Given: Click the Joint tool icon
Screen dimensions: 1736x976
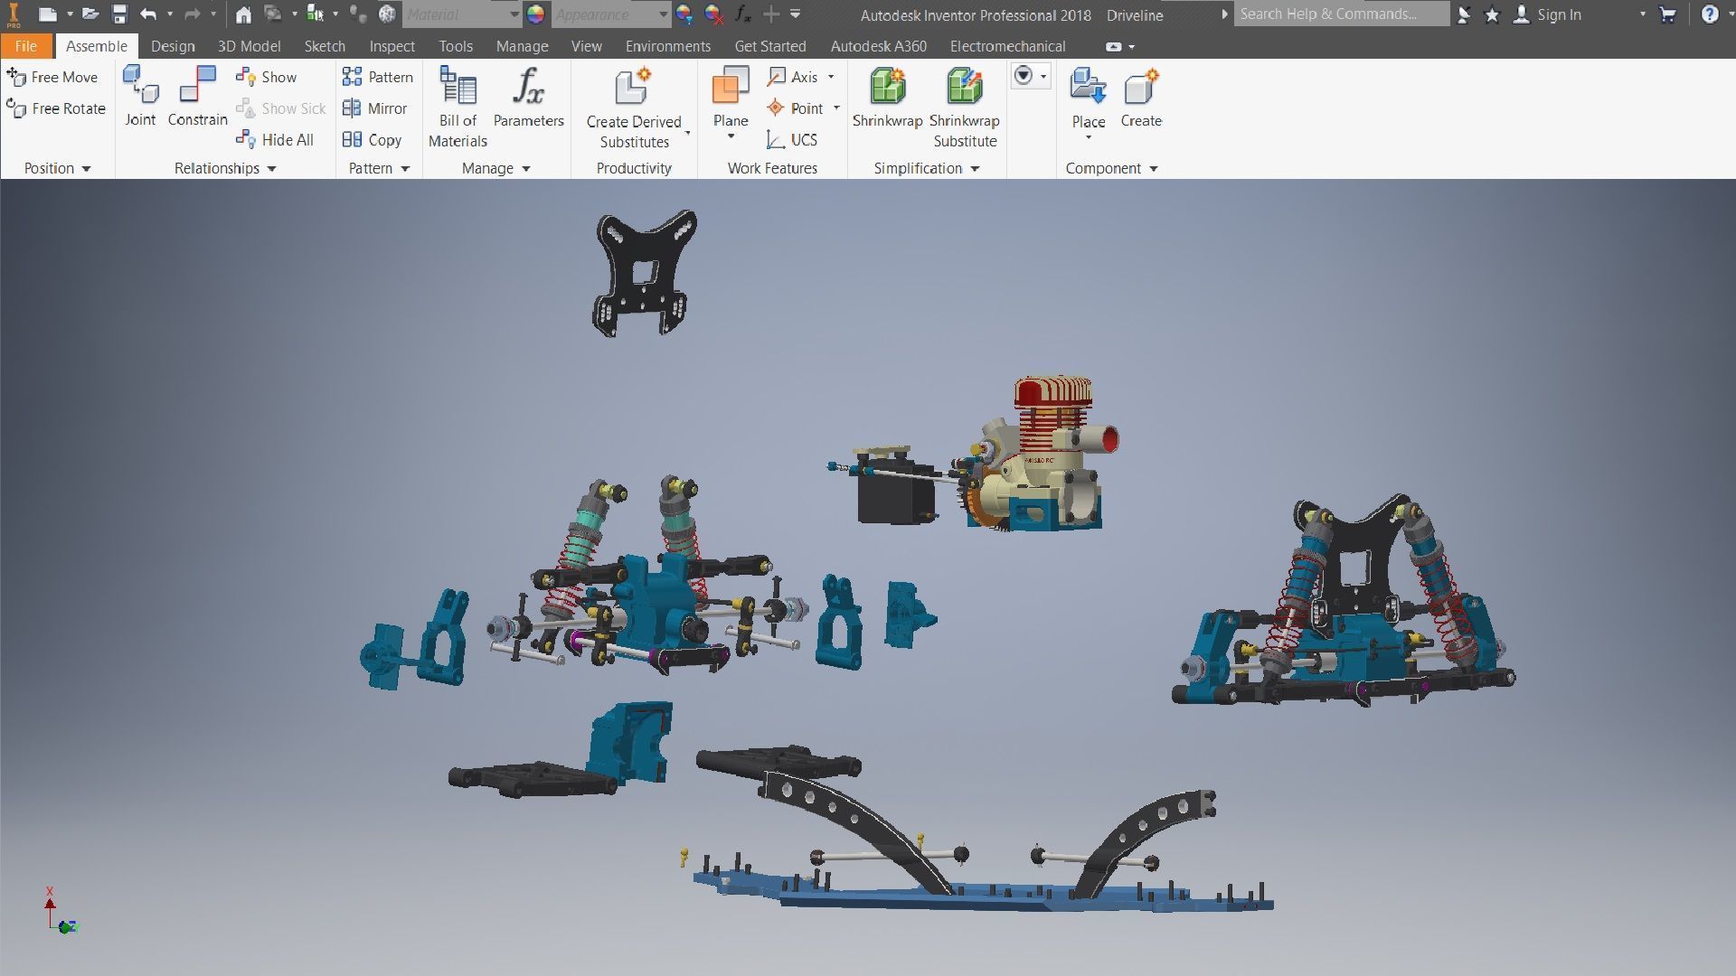Looking at the screenshot, I should tap(141, 86).
